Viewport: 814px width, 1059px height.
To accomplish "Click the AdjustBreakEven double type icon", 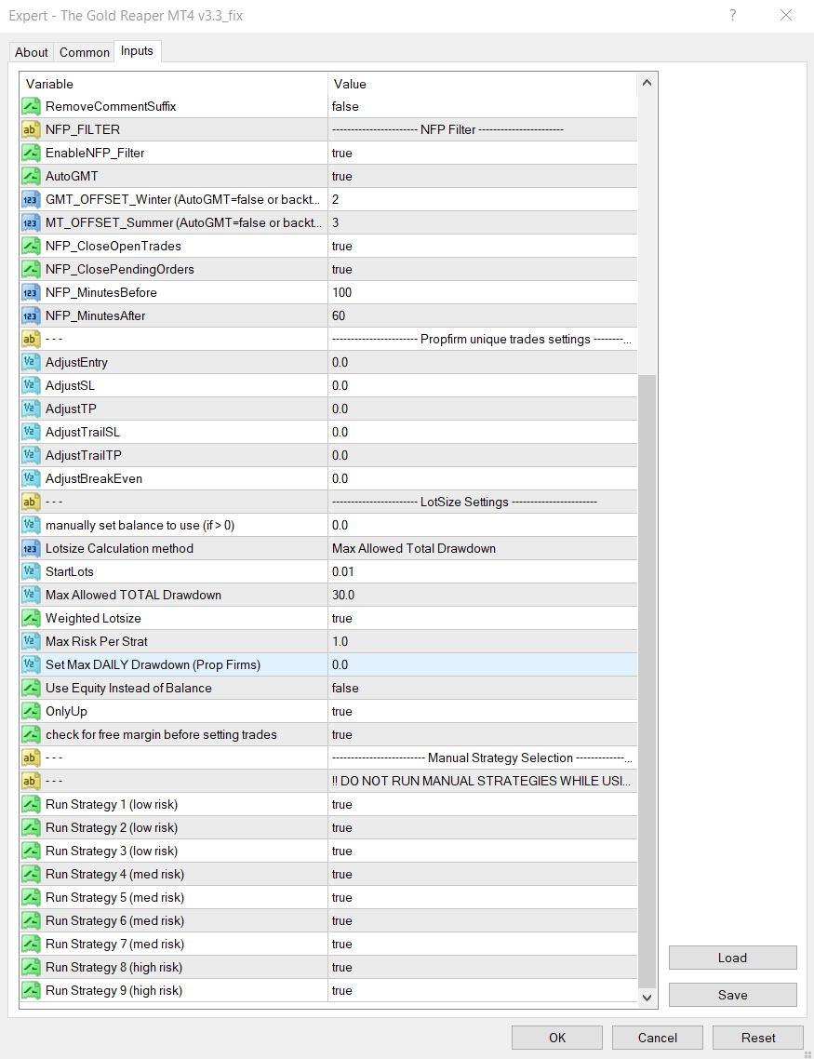I will point(31,479).
